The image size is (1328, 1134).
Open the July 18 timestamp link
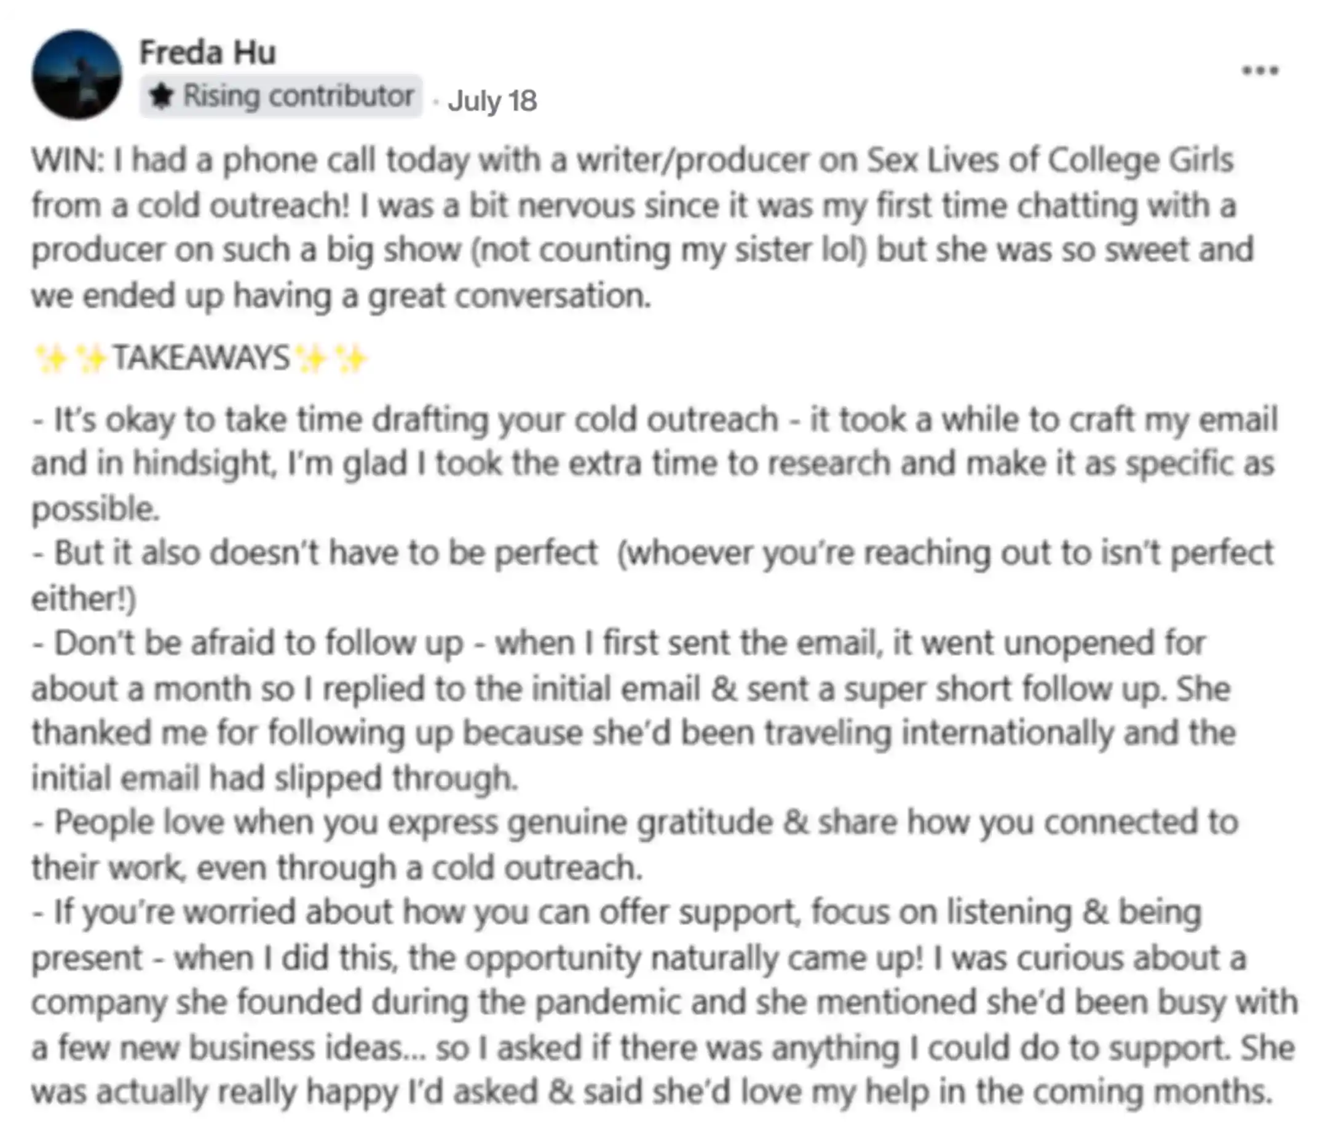[492, 101]
